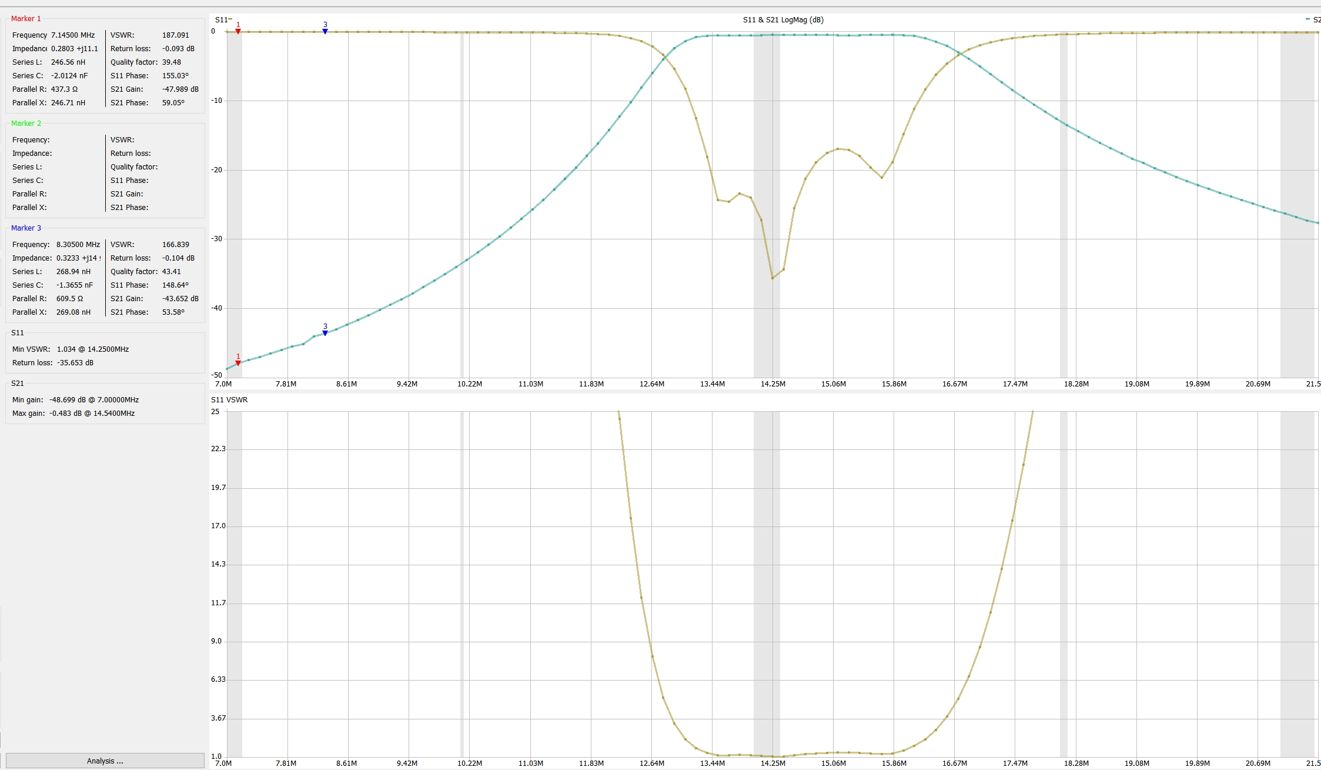Click Marker 3 impedance 0.3233 +j14
The image size is (1321, 770).
(x=78, y=258)
